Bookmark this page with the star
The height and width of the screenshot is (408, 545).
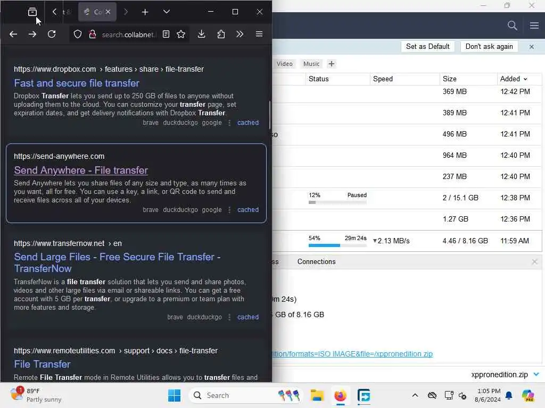[181, 34]
